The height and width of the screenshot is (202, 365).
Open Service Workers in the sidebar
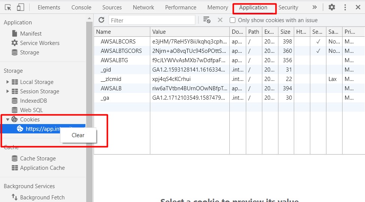point(39,43)
